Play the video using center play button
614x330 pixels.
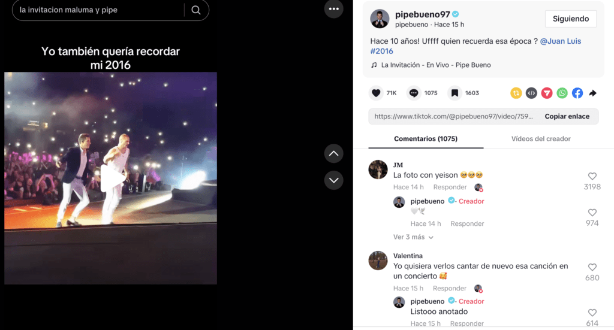pos(113,178)
